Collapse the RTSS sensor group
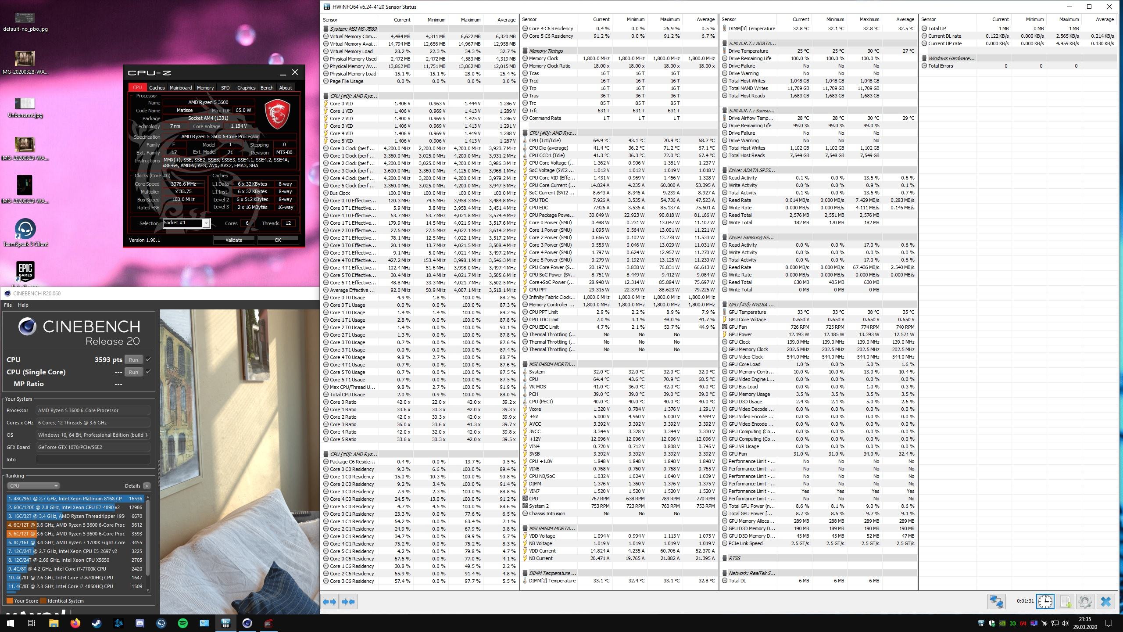This screenshot has width=1123, height=632. tap(725, 558)
